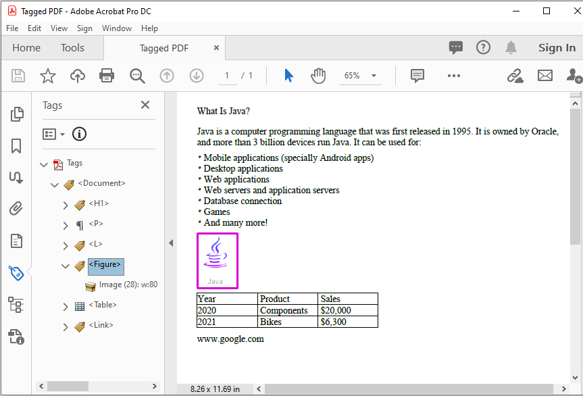583x396 pixels.
Task: Add a comment using the speech bubble icon
Action: click(x=417, y=76)
